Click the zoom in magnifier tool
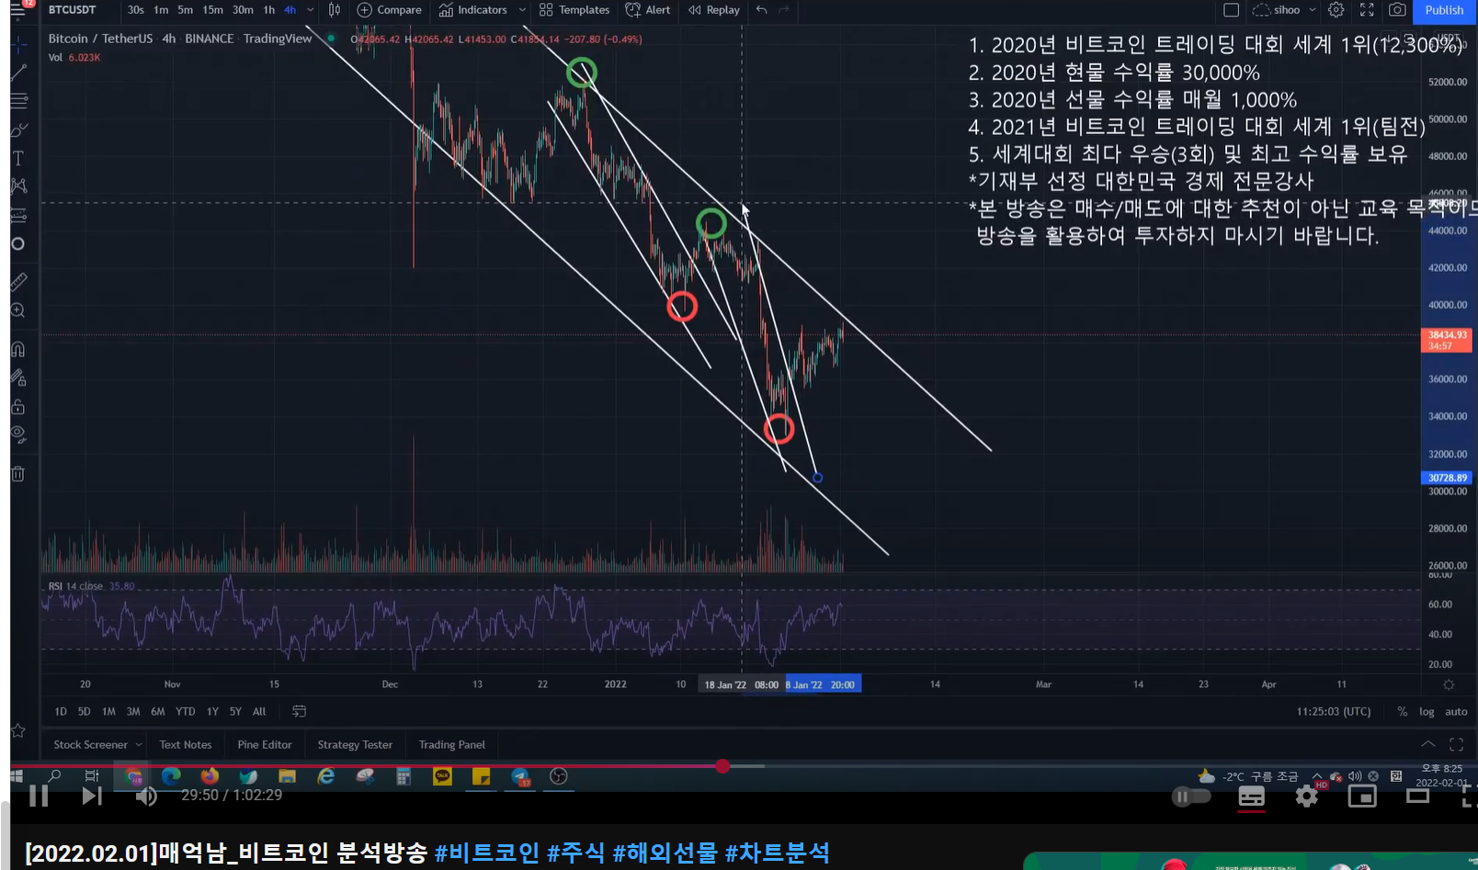This screenshot has height=870, width=1478. click(17, 311)
